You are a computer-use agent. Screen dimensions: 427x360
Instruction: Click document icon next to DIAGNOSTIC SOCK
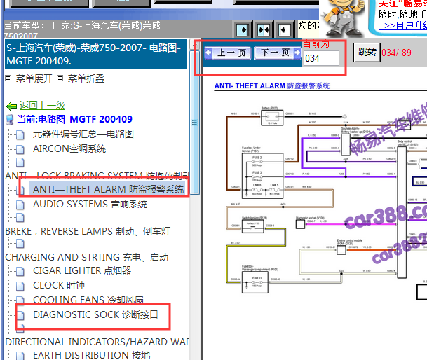pyautogui.click(x=20, y=315)
